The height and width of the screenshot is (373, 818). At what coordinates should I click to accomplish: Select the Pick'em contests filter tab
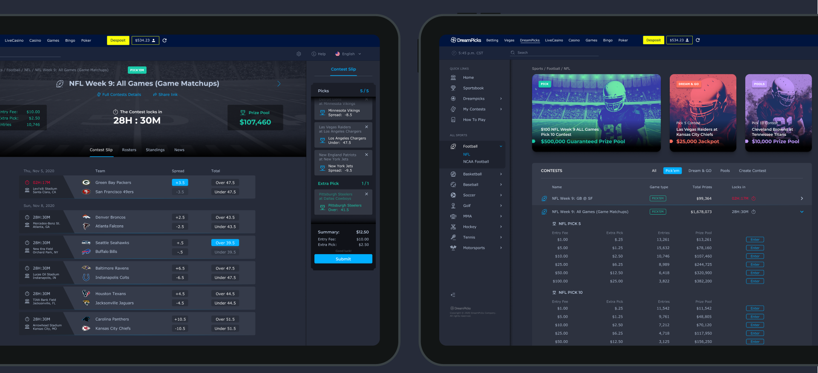672,171
